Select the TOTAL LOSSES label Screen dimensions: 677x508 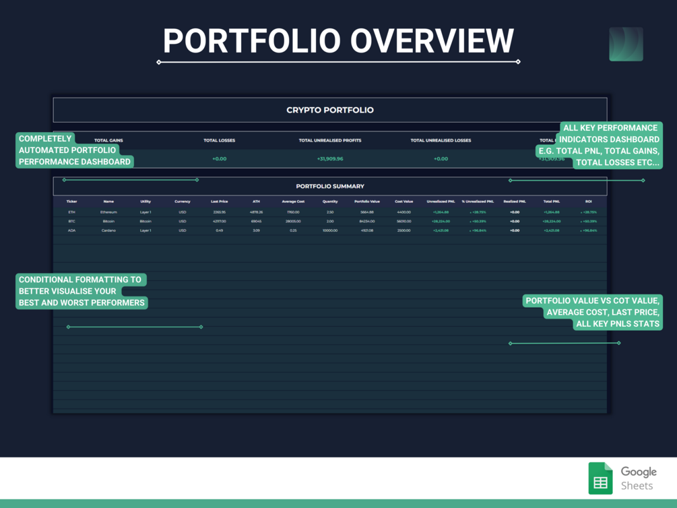coord(220,140)
